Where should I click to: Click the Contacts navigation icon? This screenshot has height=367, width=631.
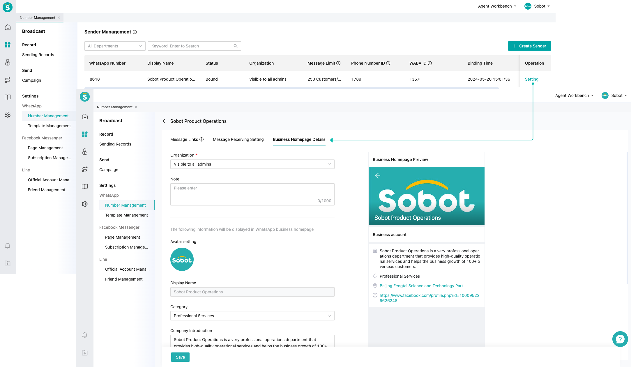pos(8,63)
